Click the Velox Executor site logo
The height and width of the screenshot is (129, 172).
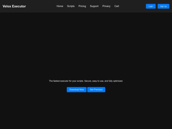tap(14, 6)
